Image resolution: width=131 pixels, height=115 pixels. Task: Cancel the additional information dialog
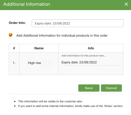[111, 88]
